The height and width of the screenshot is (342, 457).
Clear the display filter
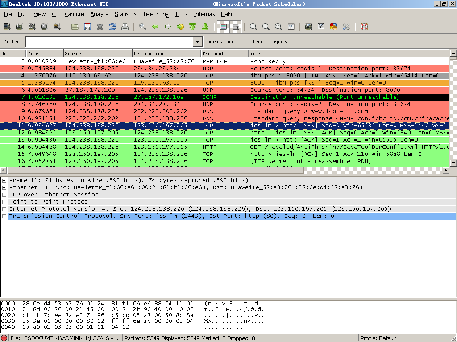click(x=256, y=41)
